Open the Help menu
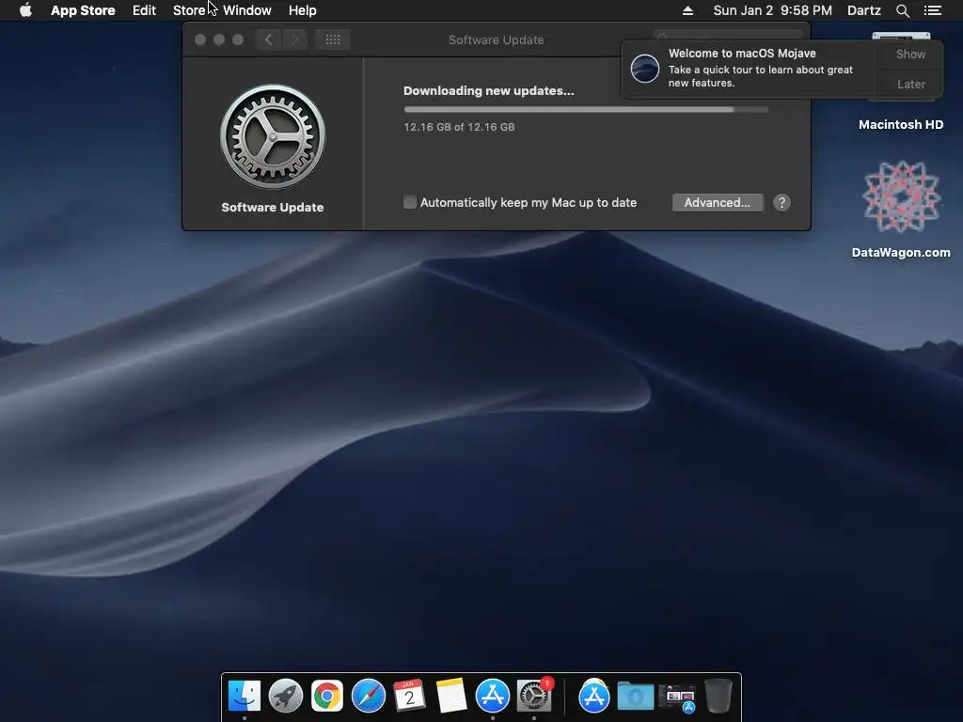The width and height of the screenshot is (963, 722). 303,10
